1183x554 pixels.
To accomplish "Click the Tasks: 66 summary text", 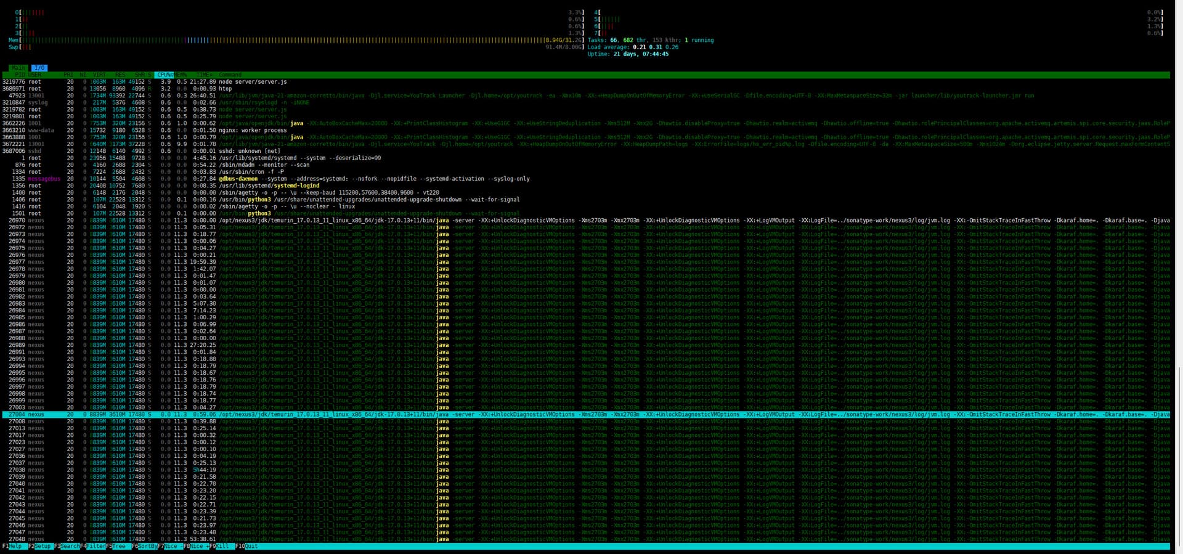I will pyautogui.click(x=651, y=40).
